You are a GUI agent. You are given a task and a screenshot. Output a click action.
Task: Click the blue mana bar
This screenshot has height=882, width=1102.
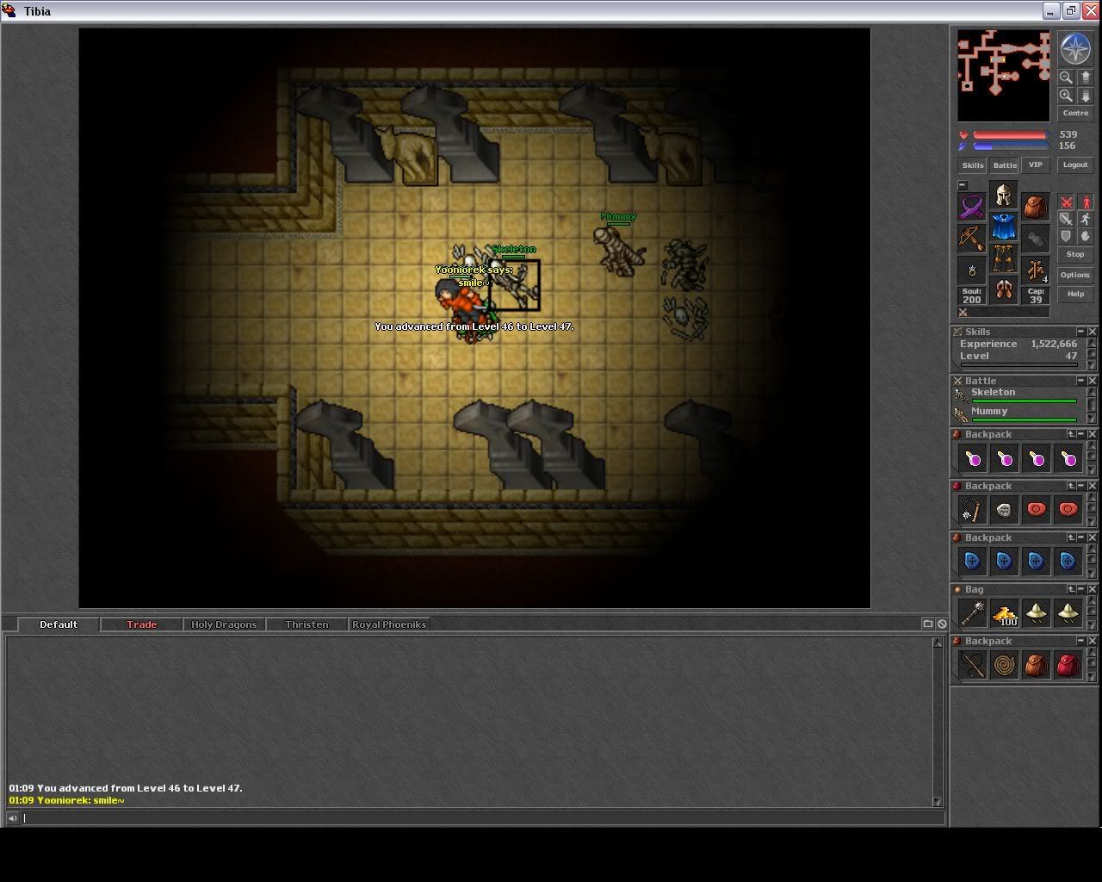(1010, 146)
